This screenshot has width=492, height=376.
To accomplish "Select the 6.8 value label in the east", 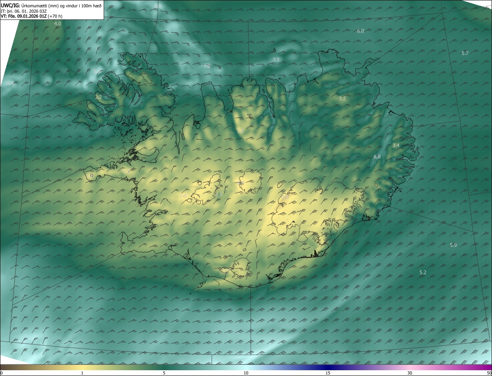I will click(x=377, y=156).
